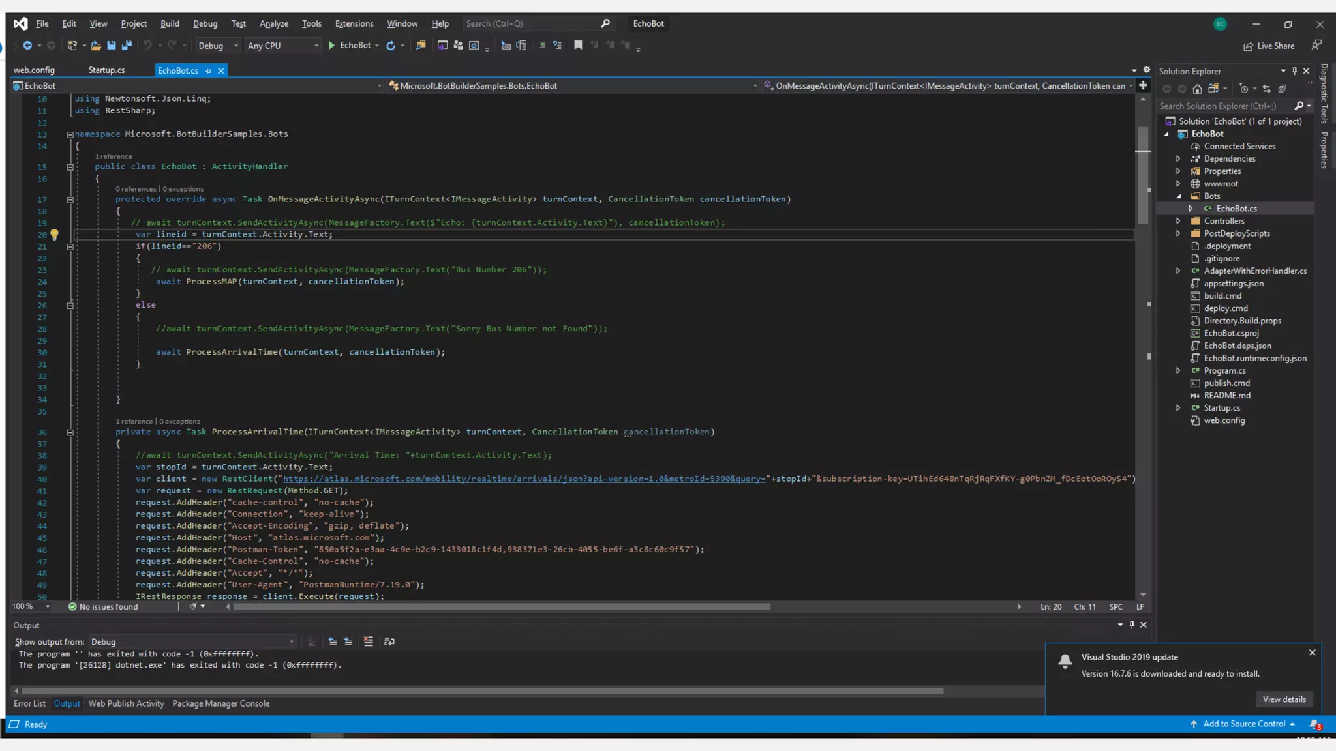The width and height of the screenshot is (1336, 751).
Task: Click Solution Explorer Home icon
Action: [x=1197, y=89]
